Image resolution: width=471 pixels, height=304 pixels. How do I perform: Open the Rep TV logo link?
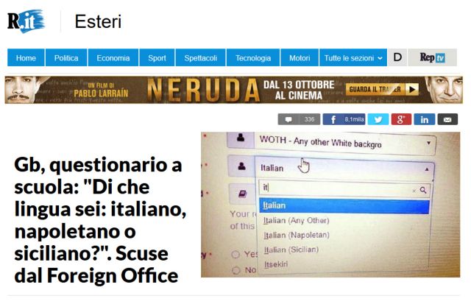coord(432,57)
